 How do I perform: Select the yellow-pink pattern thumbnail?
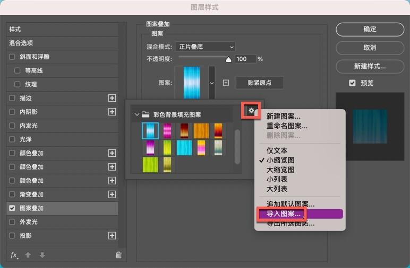201,148
